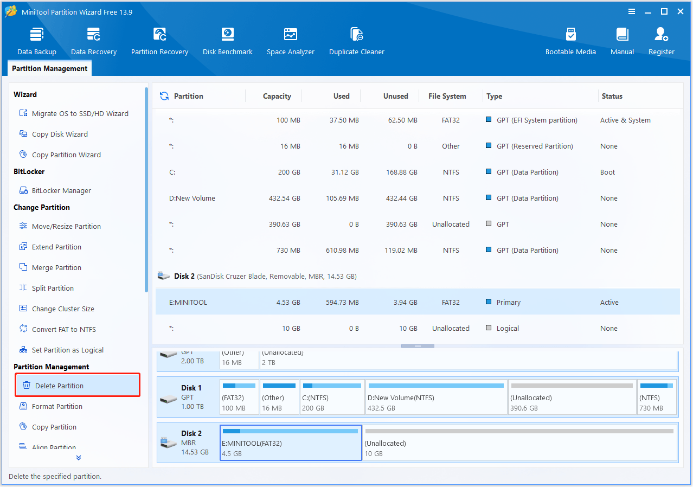Open the hamburger menu in the title bar
Screen dimensions: 693x487
[632, 11]
